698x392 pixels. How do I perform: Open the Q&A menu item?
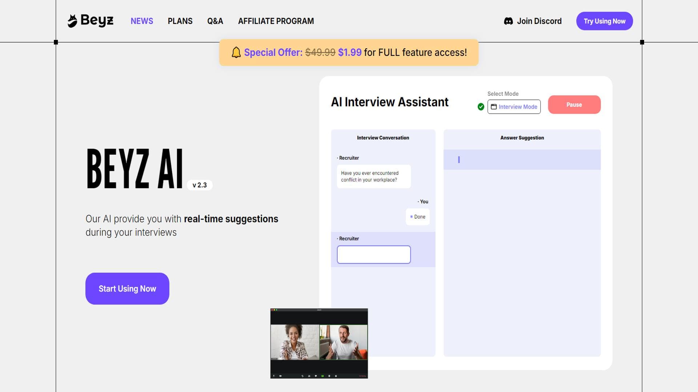click(x=215, y=21)
